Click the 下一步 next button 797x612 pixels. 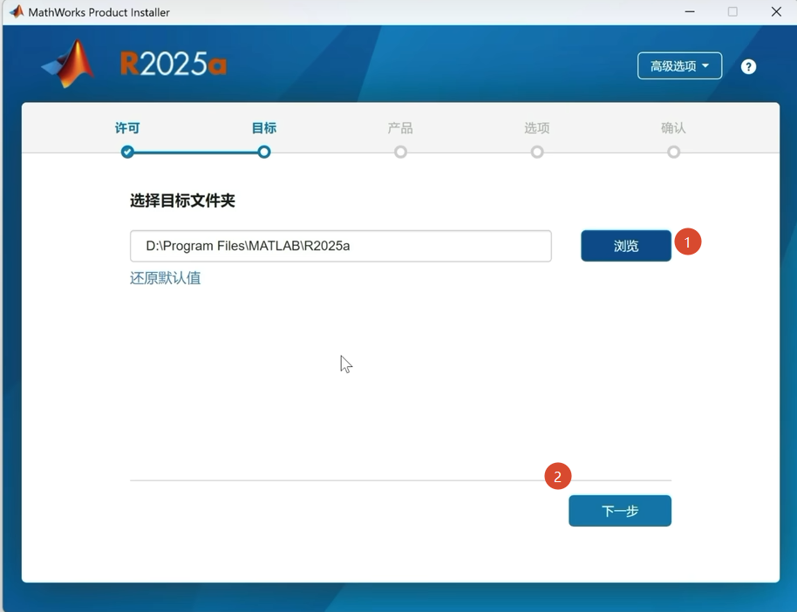coord(620,511)
